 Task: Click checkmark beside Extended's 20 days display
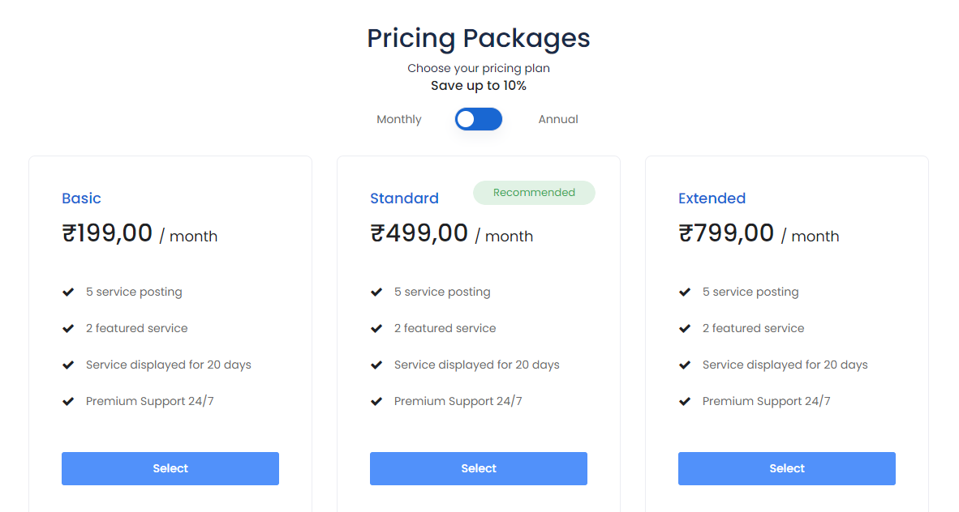685,365
